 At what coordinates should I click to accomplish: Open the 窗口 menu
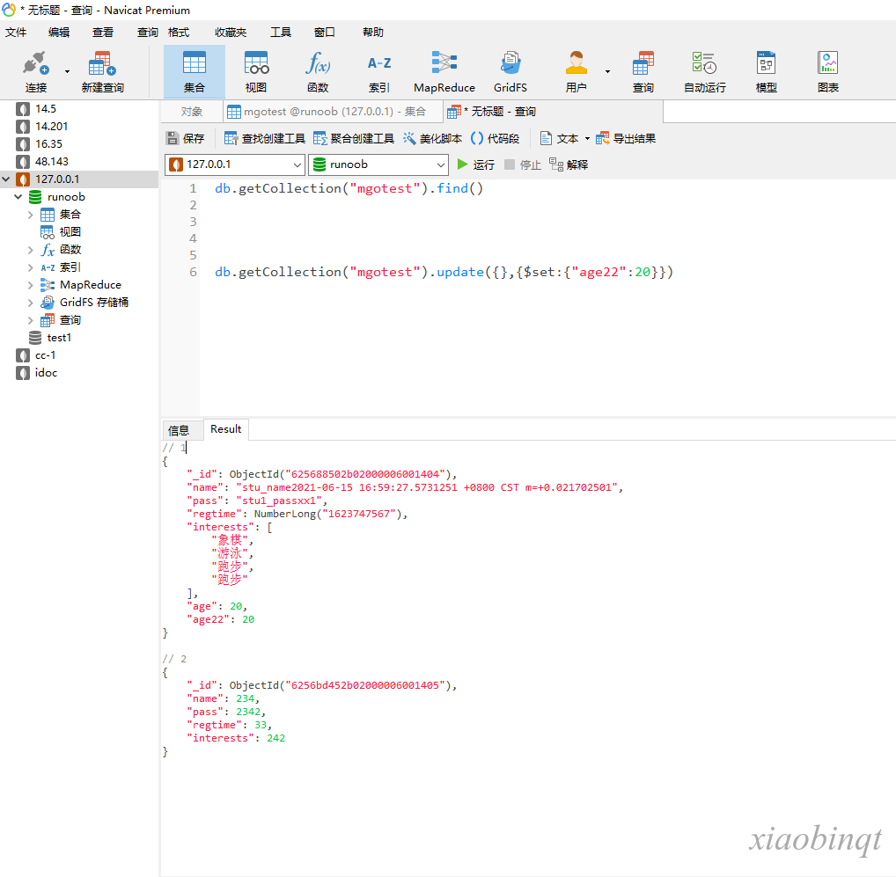tap(325, 32)
